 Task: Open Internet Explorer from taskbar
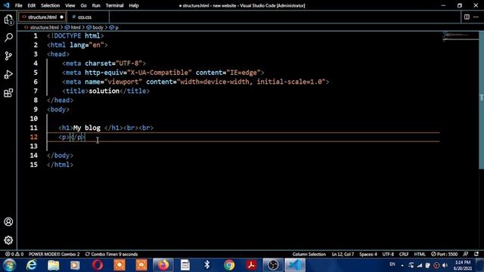click(x=31, y=265)
